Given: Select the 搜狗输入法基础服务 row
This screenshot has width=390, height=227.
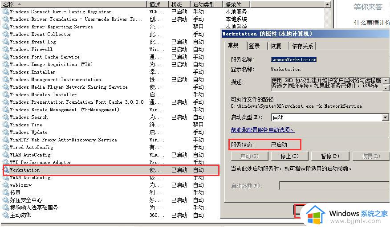Looking at the screenshot, I should coord(111,207).
